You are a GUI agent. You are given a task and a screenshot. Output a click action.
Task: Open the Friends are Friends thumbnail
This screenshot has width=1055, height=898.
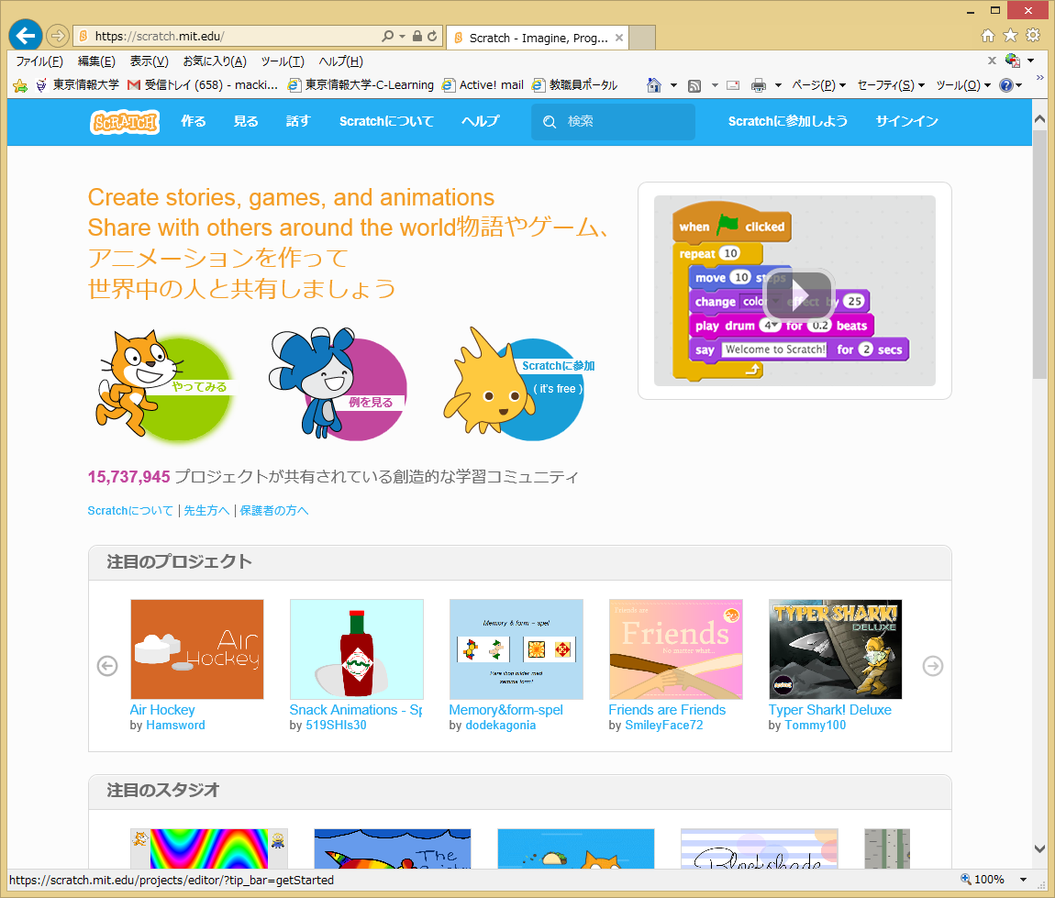[x=675, y=649]
